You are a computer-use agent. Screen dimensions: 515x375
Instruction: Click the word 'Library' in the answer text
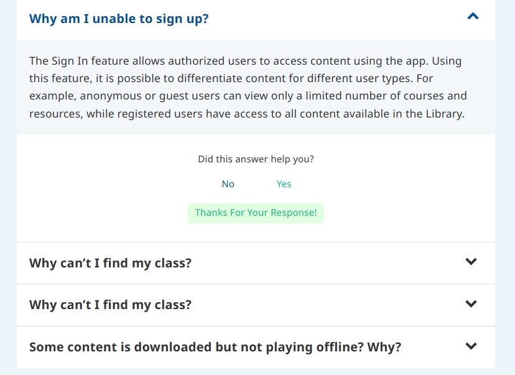pyautogui.click(x=442, y=114)
